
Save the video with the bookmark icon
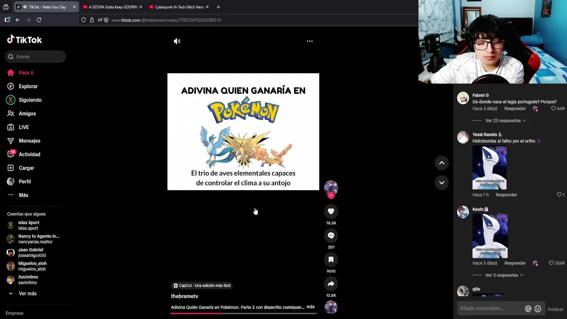point(331,260)
